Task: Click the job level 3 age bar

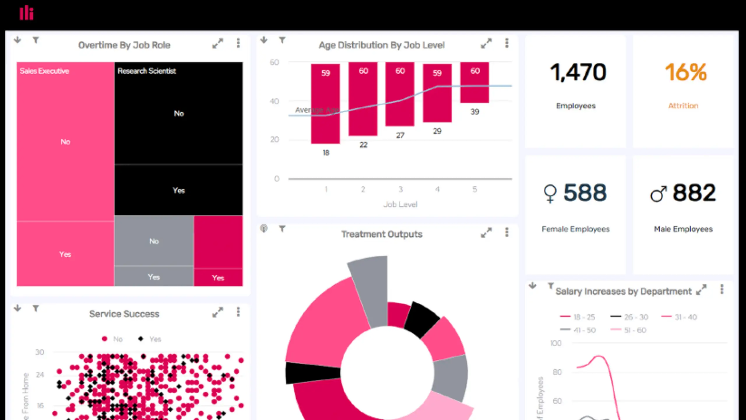Action: (x=400, y=94)
